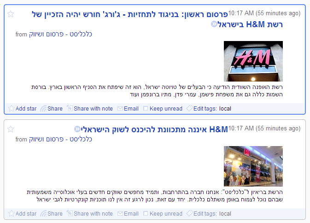Click Add star on second article footer

23,214
